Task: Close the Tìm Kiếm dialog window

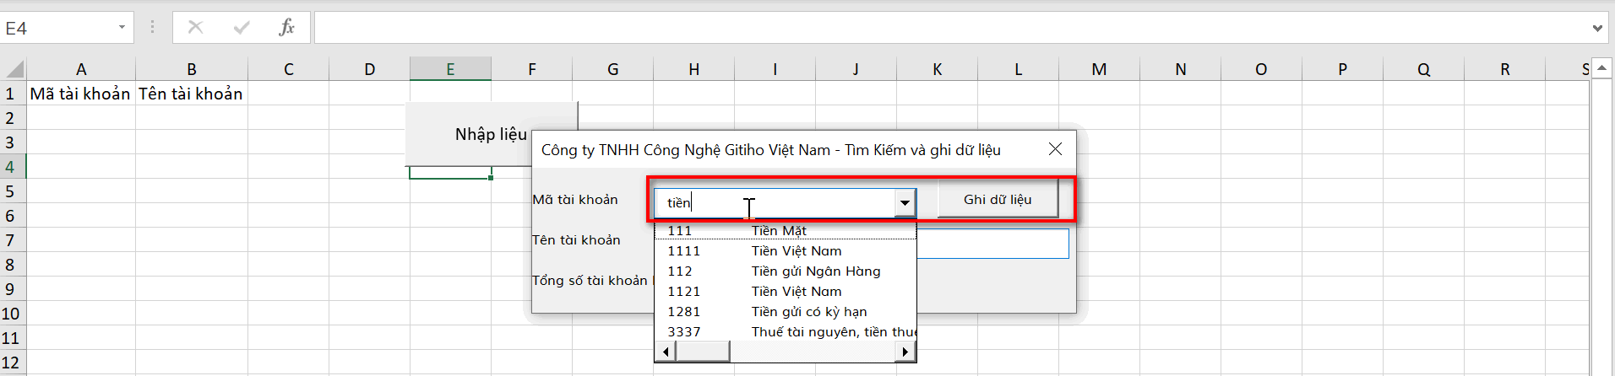Action: point(1055,149)
